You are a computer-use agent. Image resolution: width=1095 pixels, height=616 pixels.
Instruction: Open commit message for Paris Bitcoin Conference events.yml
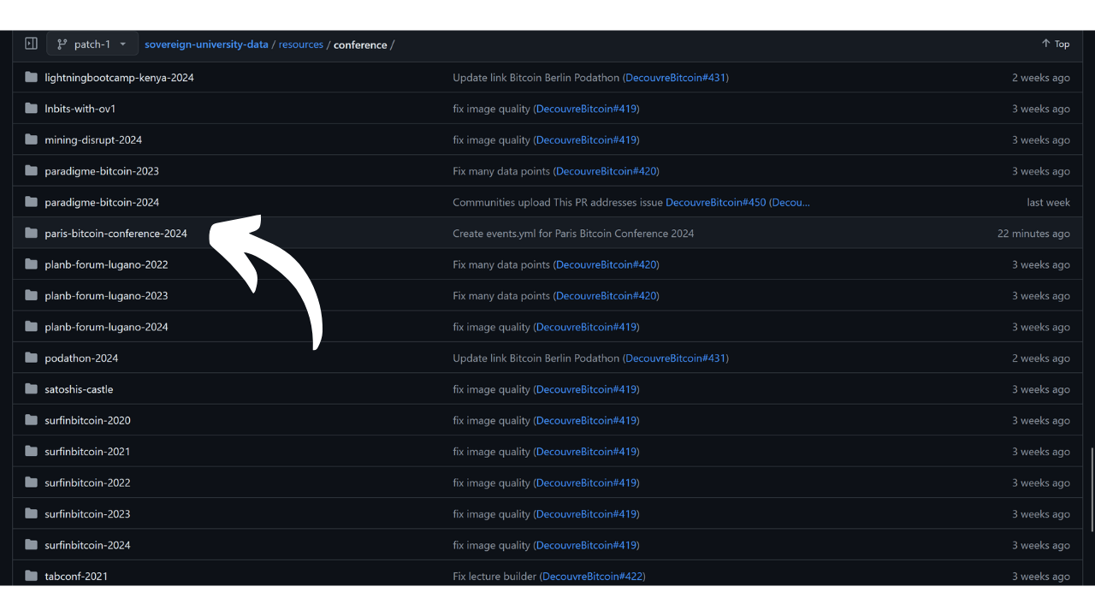(573, 234)
